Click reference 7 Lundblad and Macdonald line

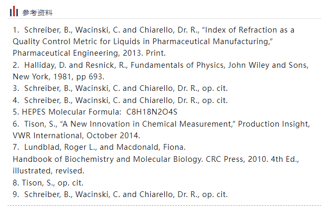[99, 148]
